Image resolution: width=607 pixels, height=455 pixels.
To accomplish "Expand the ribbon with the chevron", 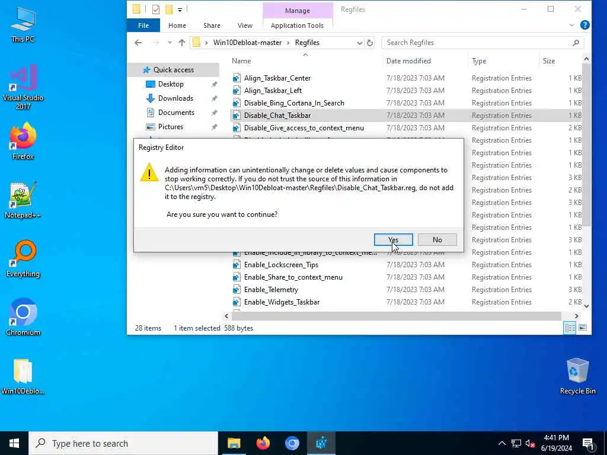I will tap(572, 25).
